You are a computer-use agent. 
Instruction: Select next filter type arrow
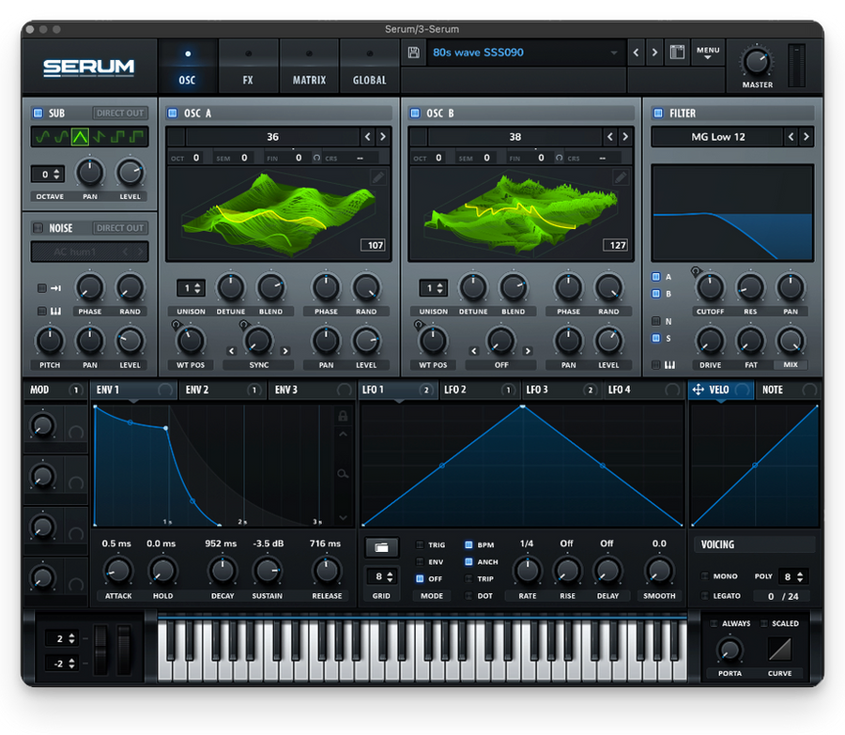click(807, 137)
